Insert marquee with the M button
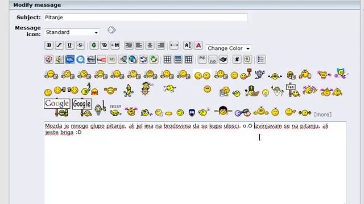 tap(115, 45)
